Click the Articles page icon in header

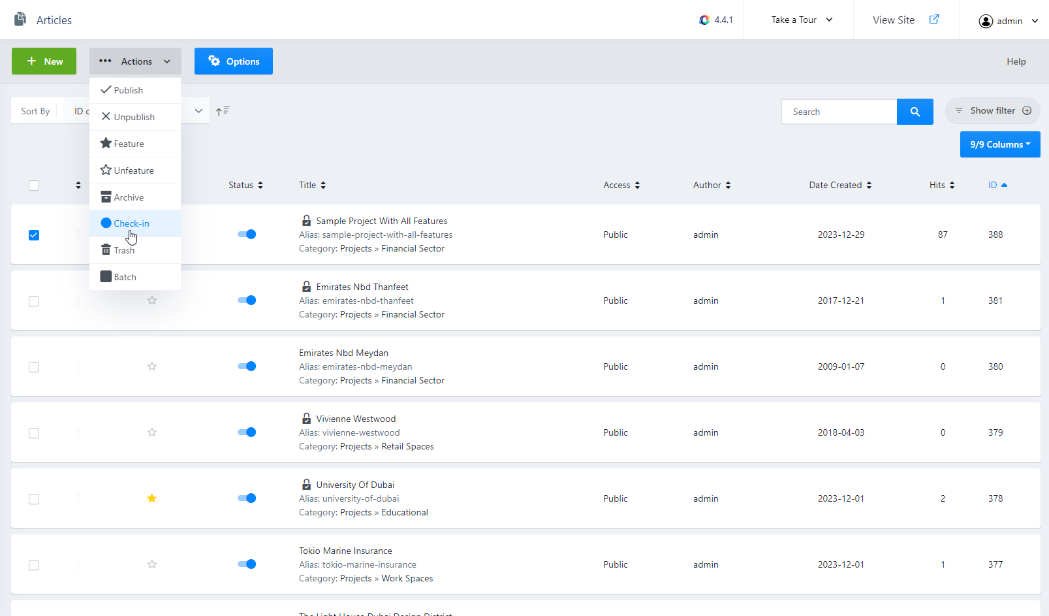coord(20,19)
